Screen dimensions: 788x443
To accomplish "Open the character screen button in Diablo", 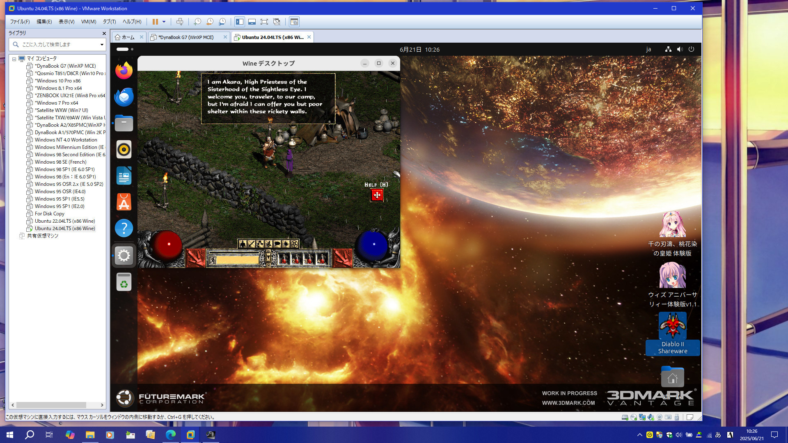I will [243, 244].
